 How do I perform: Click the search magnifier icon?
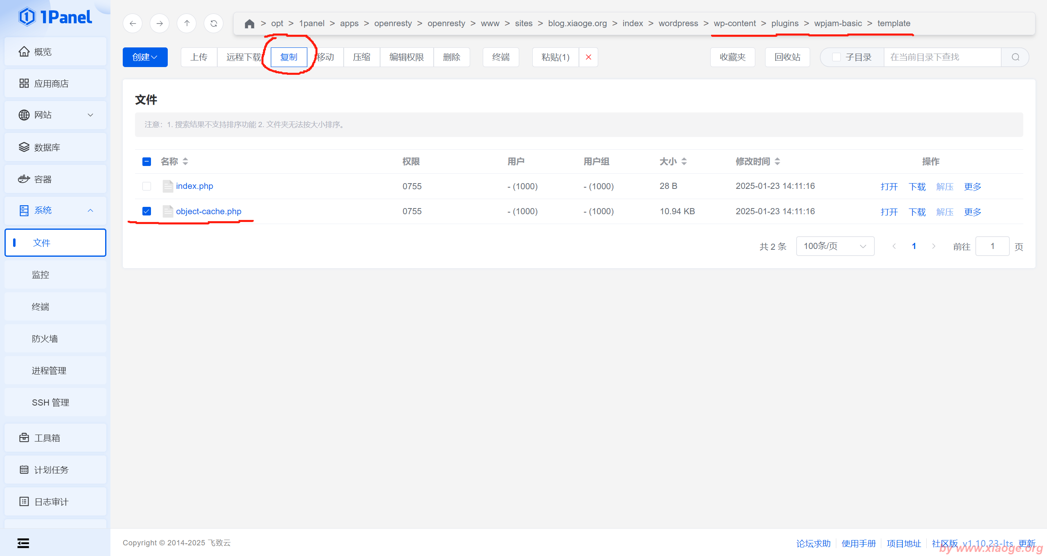tap(1015, 57)
